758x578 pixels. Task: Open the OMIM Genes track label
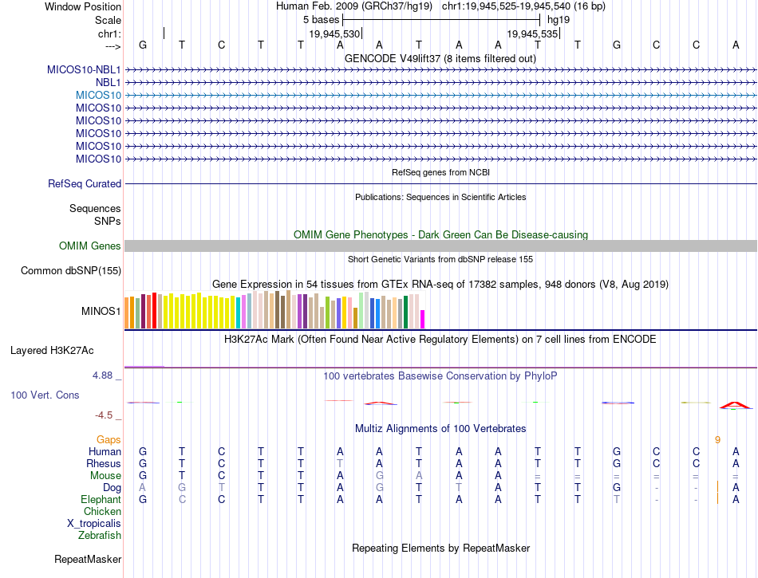pos(89,246)
